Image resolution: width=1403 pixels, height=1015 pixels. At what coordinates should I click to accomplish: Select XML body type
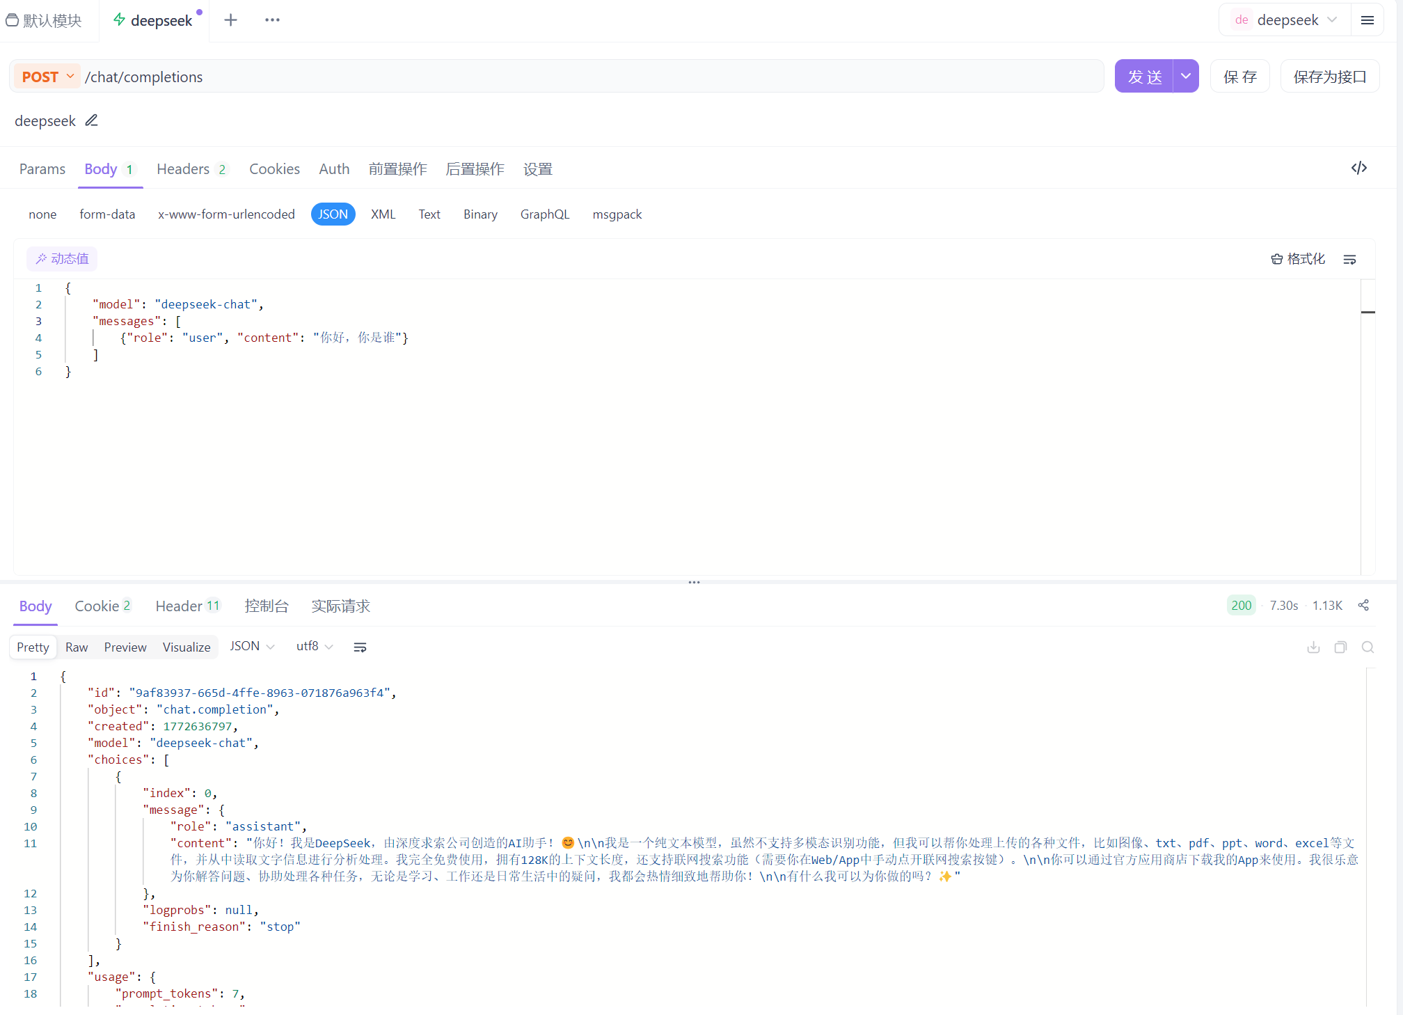(x=383, y=214)
